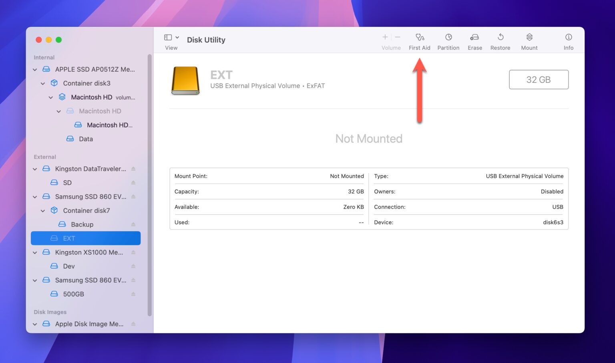615x363 pixels.
Task: Click the 32 GB capacity box
Action: [x=539, y=79]
